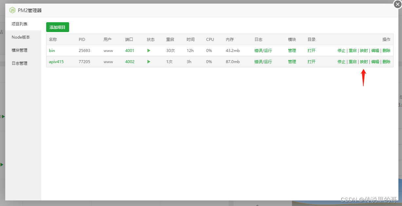Delete the apiv415 project via 删除

(386, 61)
